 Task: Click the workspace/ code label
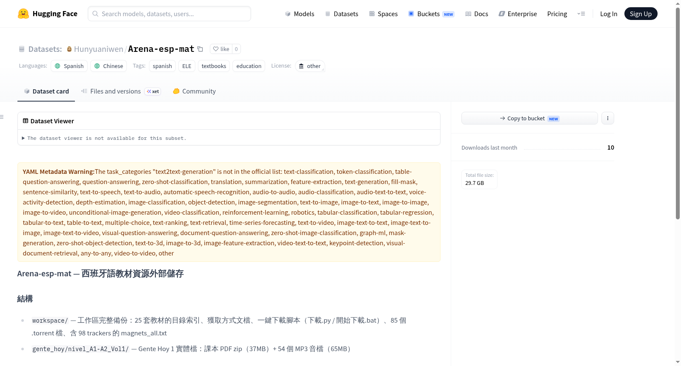click(x=50, y=321)
